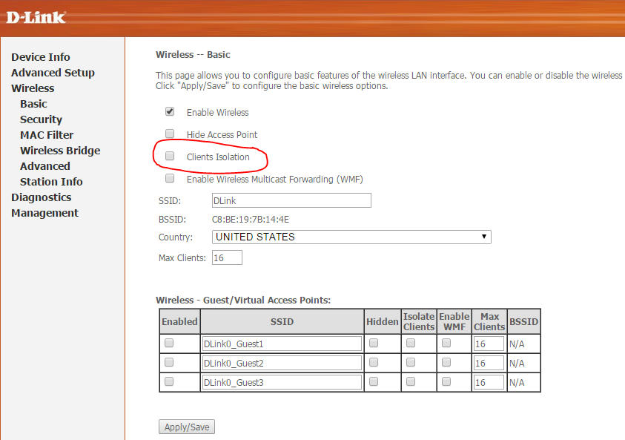Open Device Info in the sidebar
This screenshot has width=625, height=440.
[41, 57]
